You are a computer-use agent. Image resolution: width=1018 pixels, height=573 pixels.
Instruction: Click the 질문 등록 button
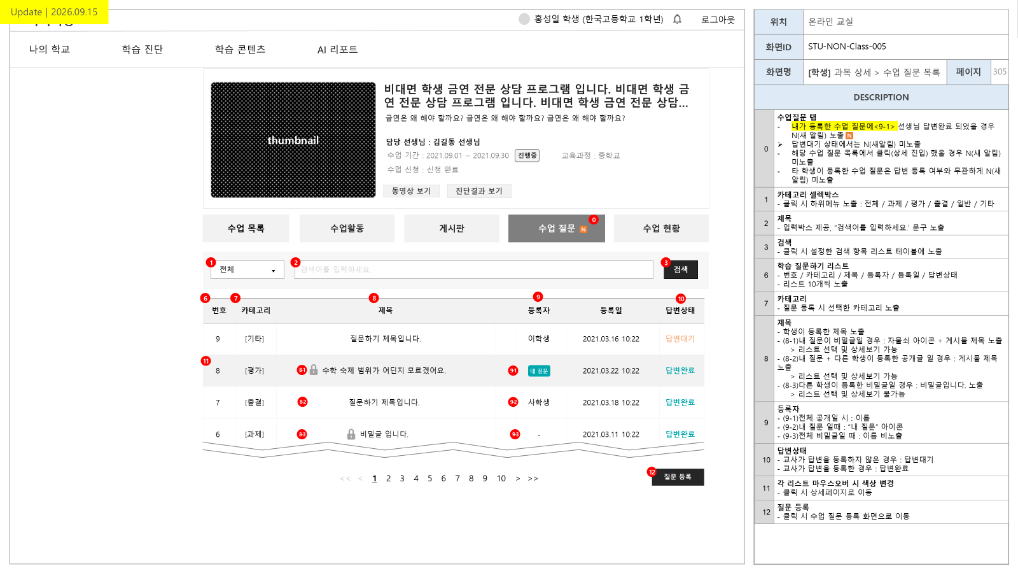[678, 477]
